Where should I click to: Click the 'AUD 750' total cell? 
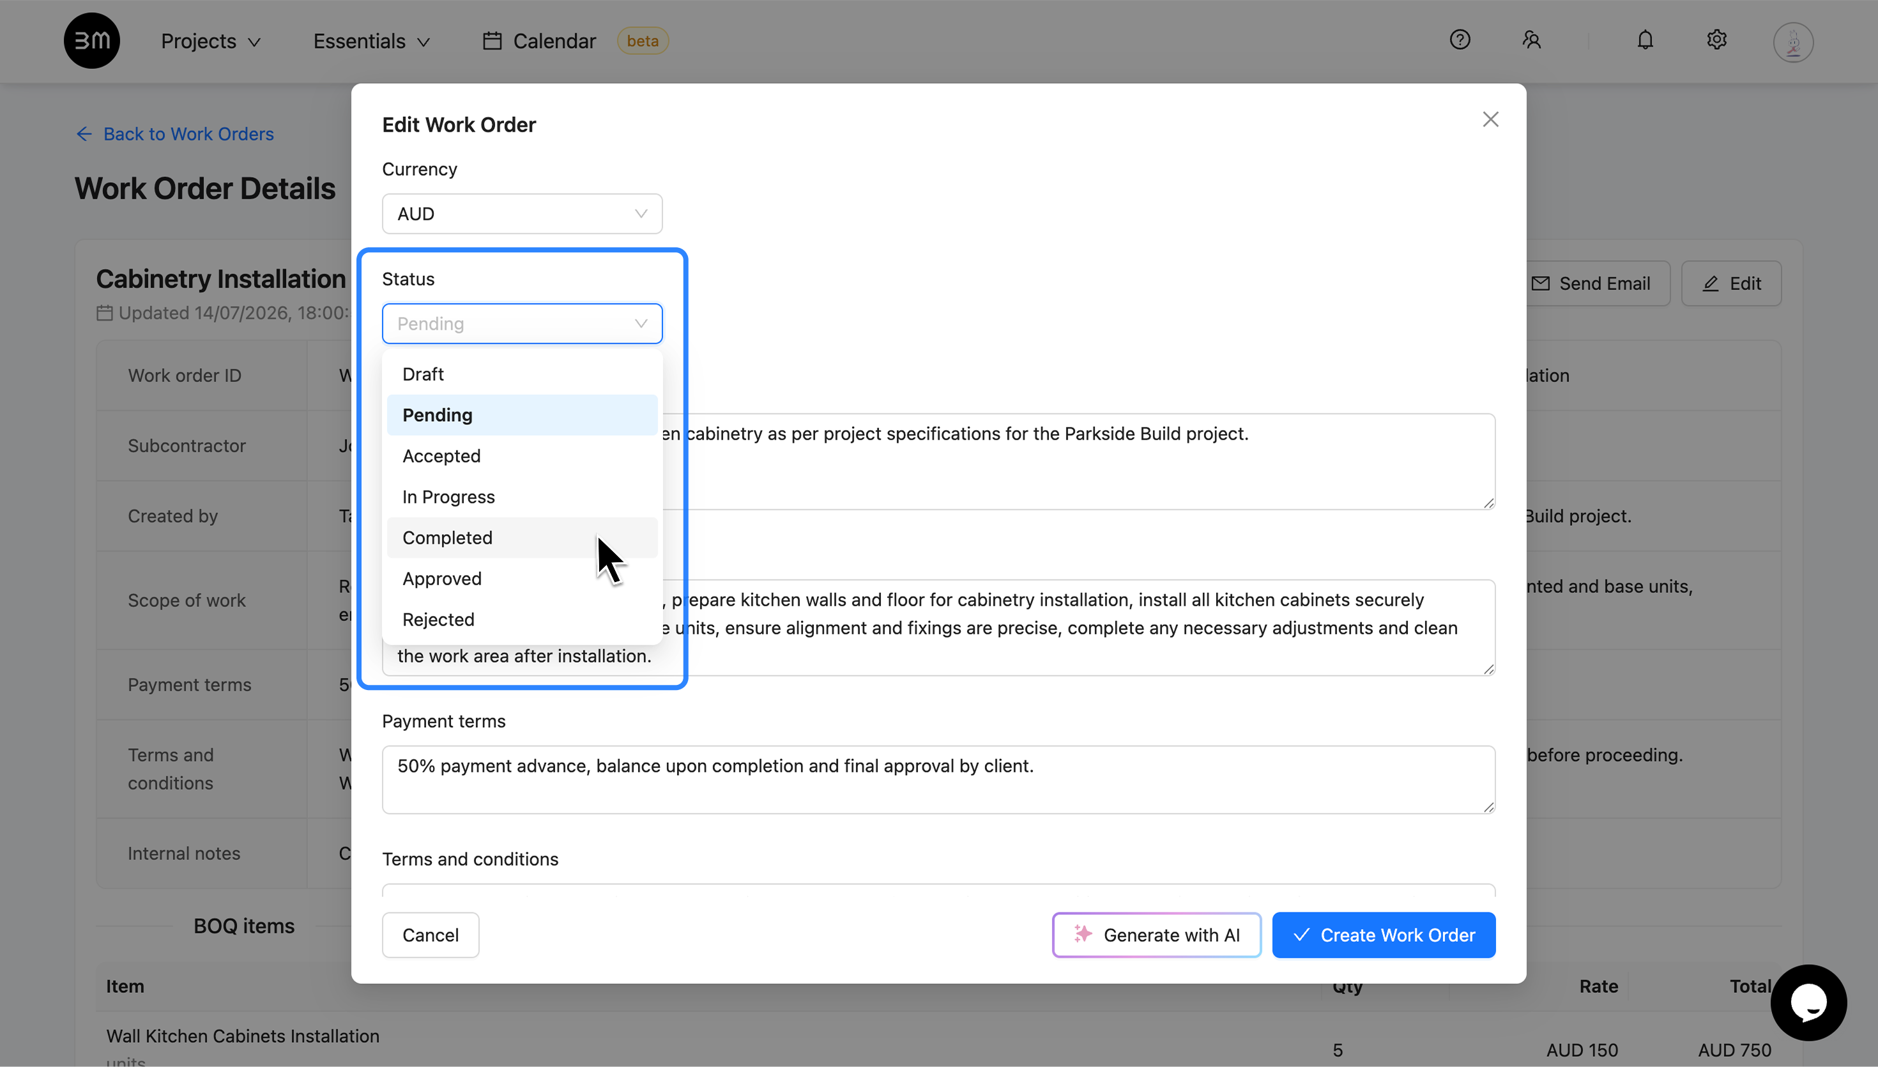pyautogui.click(x=1734, y=1050)
